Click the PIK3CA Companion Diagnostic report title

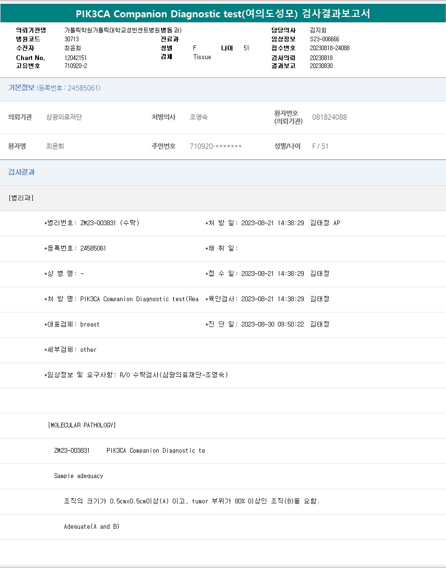pos(223,14)
